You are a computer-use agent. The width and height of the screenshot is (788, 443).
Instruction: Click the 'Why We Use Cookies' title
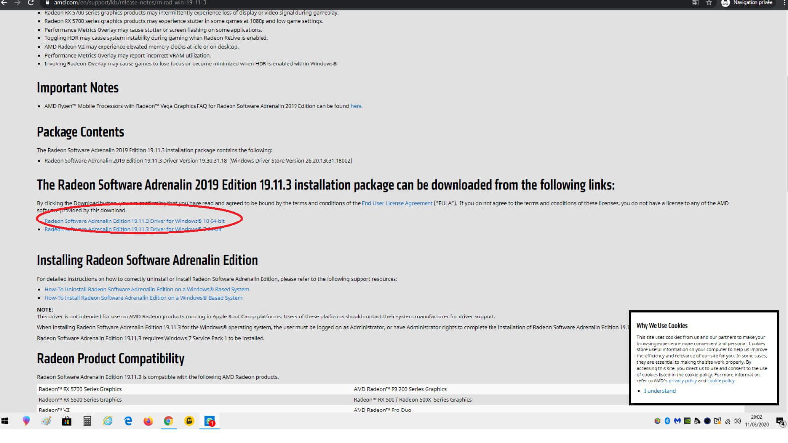tap(662, 326)
